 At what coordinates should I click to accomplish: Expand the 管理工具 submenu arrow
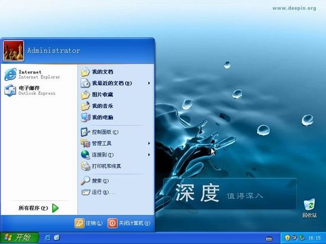click(x=149, y=143)
